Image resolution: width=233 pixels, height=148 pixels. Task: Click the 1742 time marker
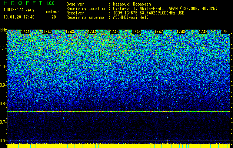[x=47, y=32]
